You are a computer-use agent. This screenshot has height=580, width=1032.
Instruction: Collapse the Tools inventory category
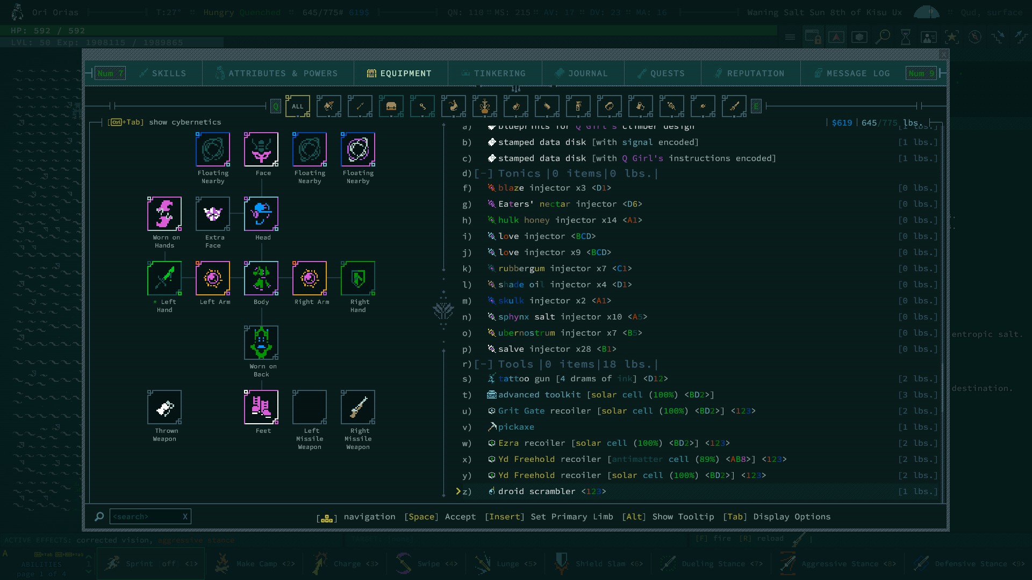483,364
